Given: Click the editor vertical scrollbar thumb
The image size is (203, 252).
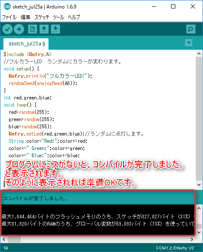Looking at the screenshot, I should [x=199, y=119].
